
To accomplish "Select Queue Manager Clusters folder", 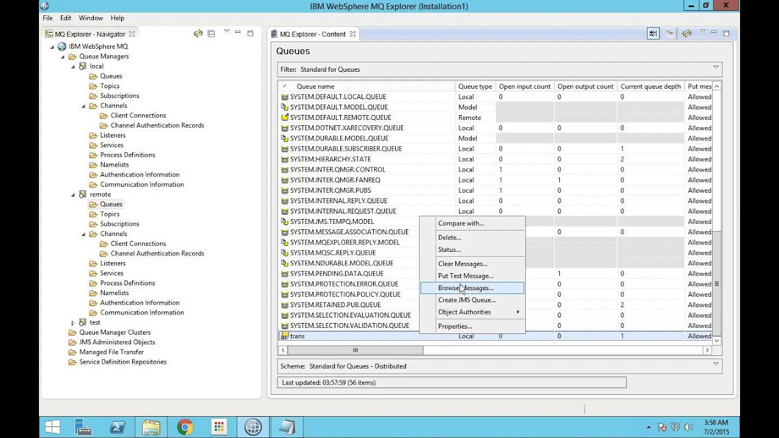I will tap(115, 332).
